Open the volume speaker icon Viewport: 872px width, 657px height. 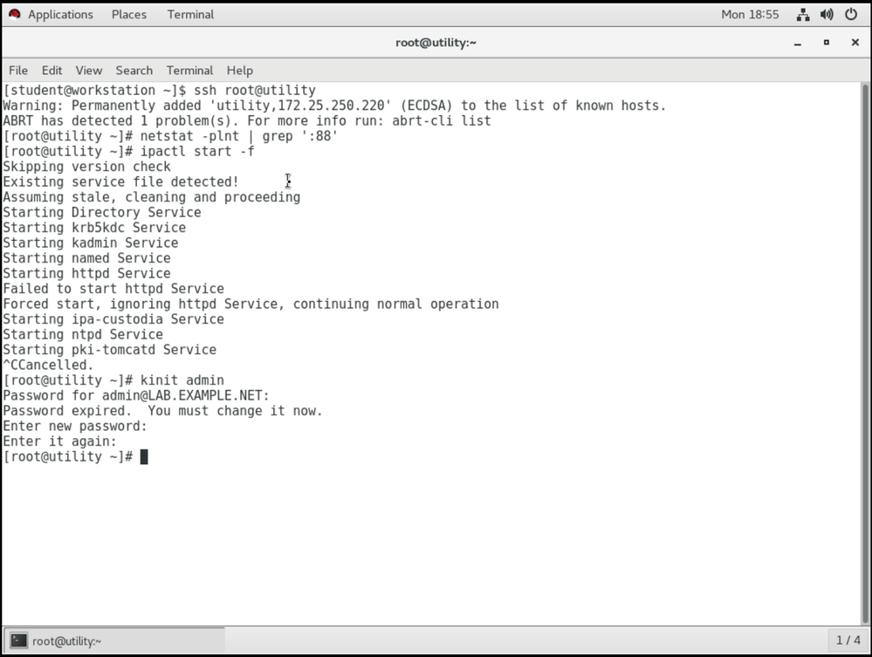827,15
